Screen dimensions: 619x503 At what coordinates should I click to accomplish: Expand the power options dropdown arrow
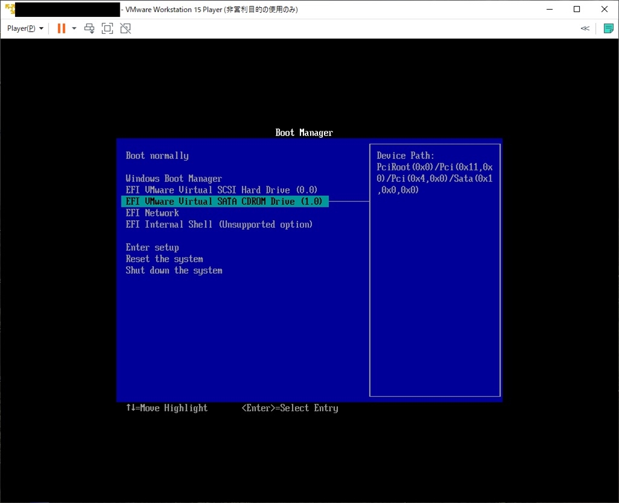[74, 28]
